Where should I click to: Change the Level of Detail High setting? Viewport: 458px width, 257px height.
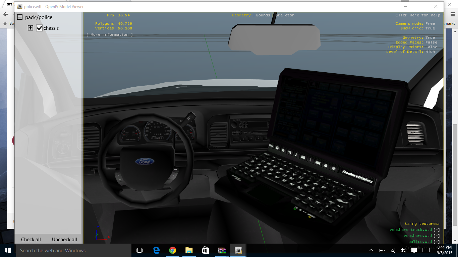(430, 52)
